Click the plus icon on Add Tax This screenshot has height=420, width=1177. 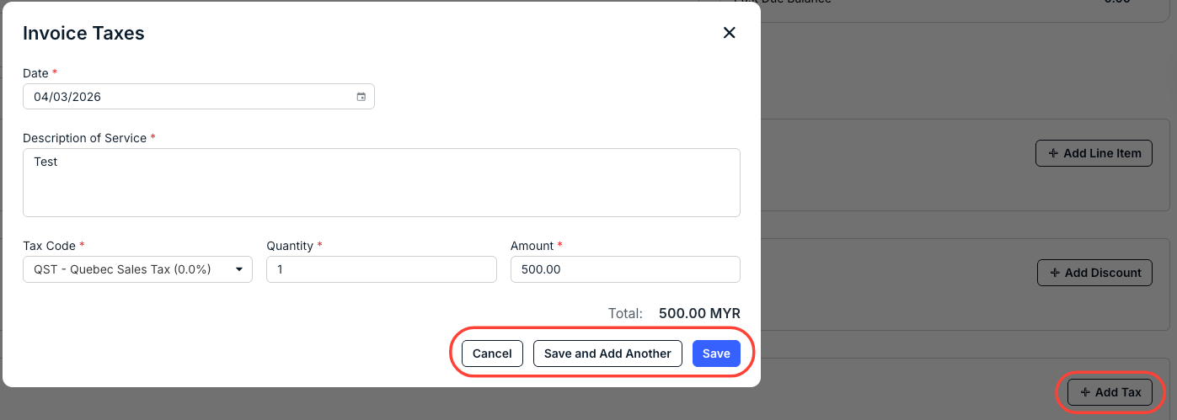1084,392
